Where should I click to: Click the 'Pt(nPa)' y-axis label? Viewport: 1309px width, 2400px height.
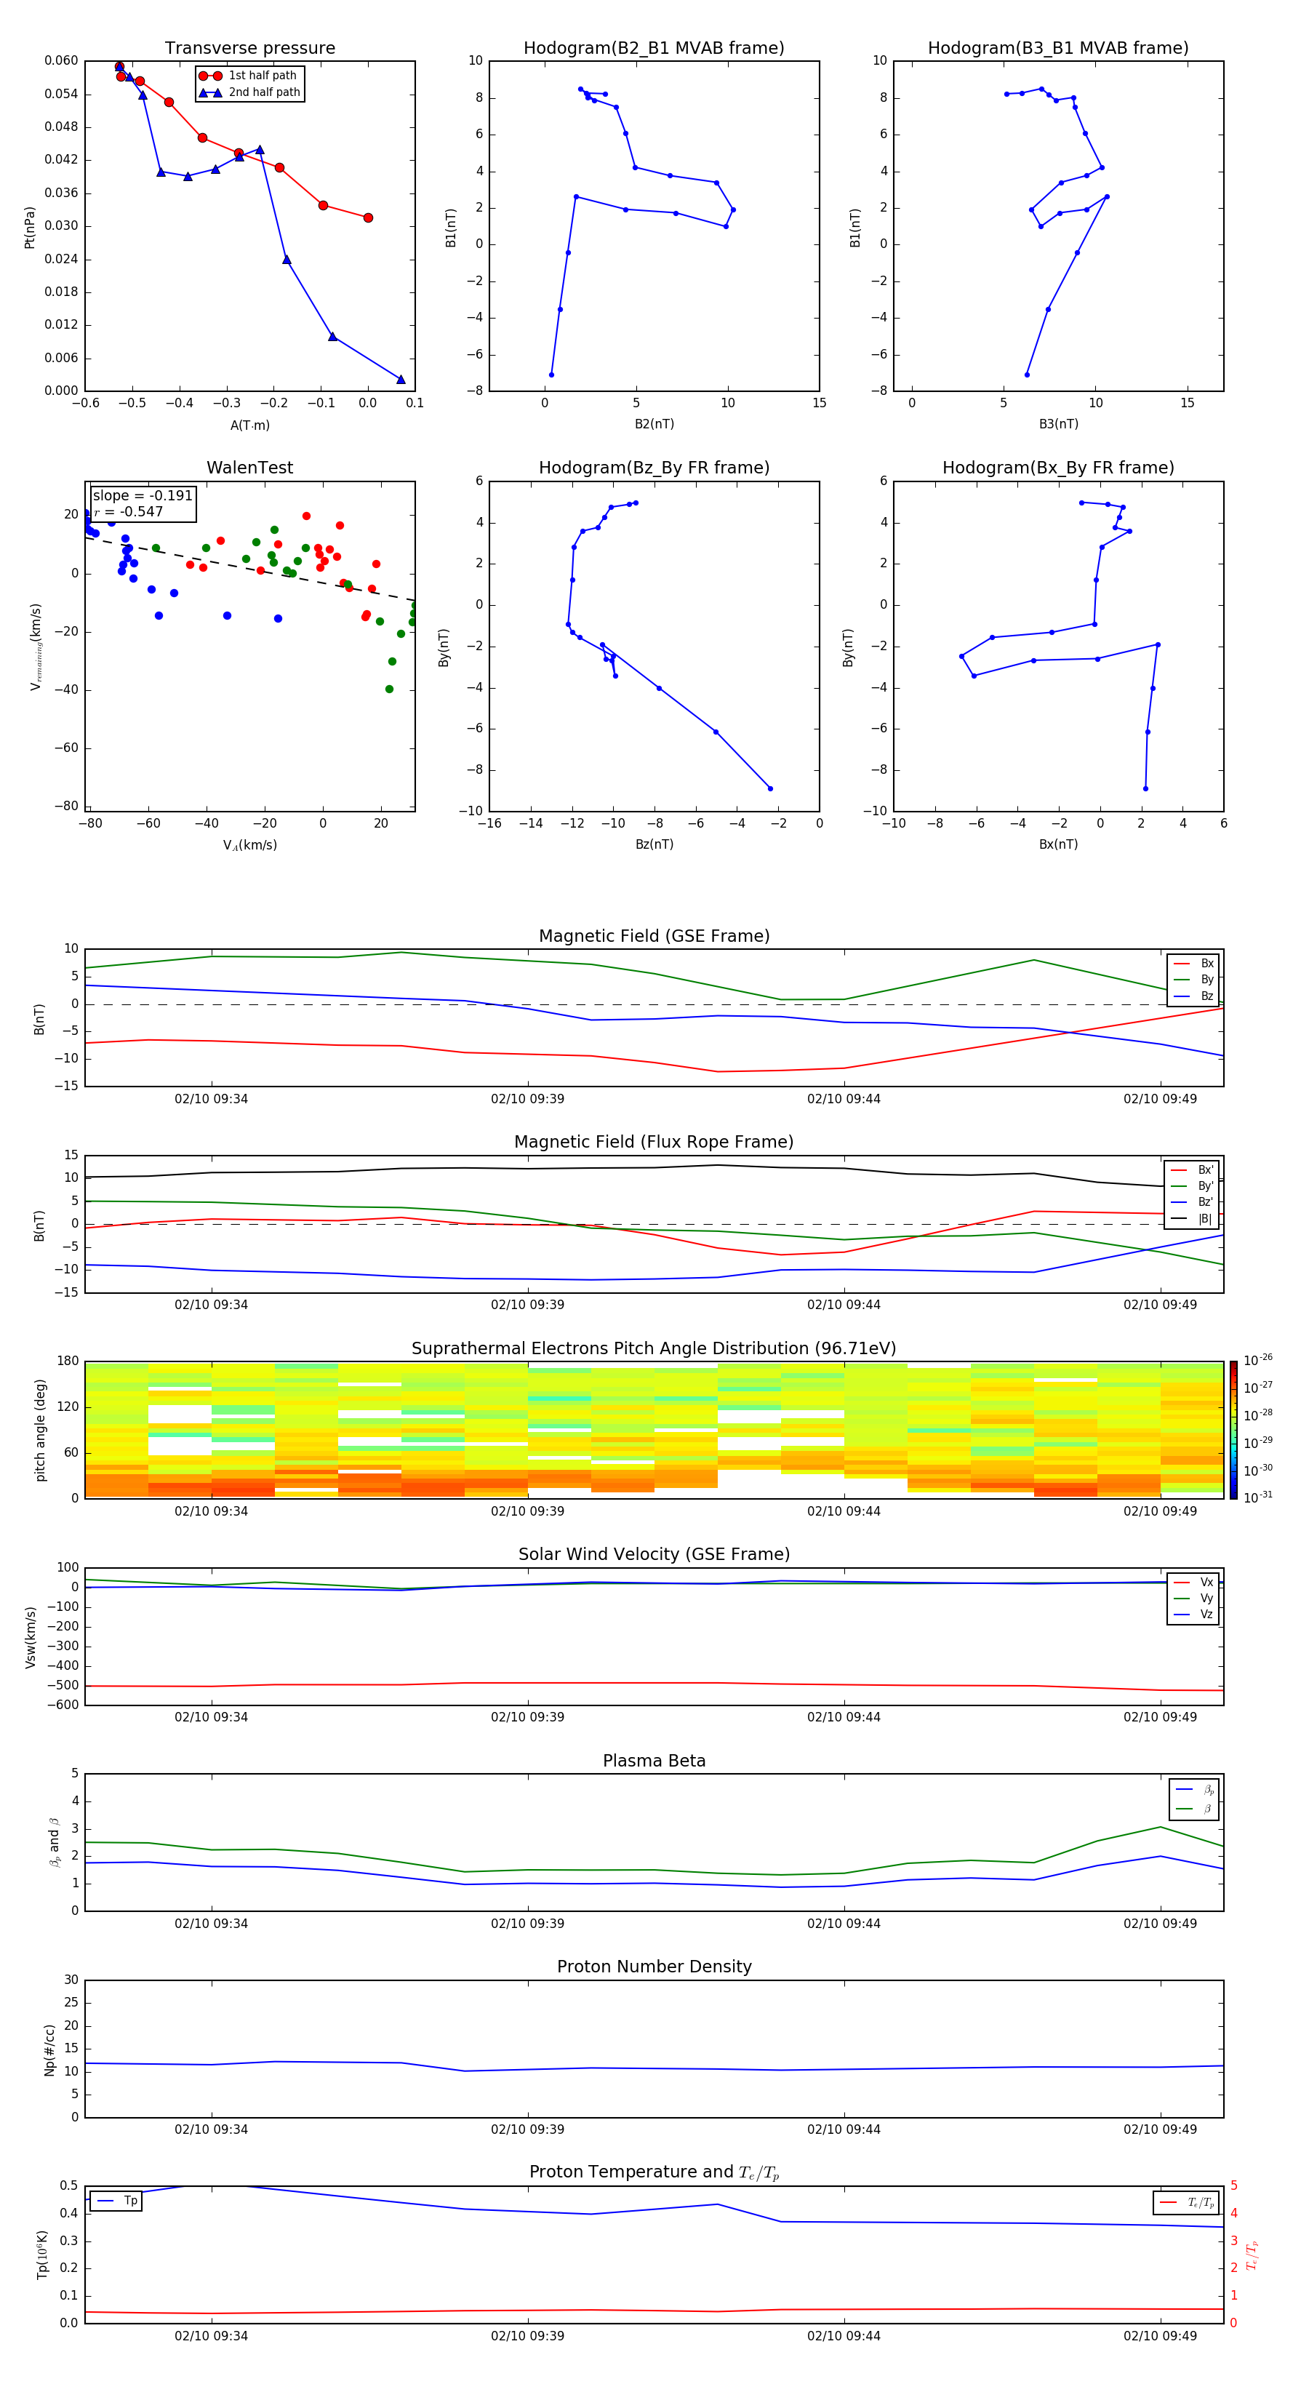(29, 226)
